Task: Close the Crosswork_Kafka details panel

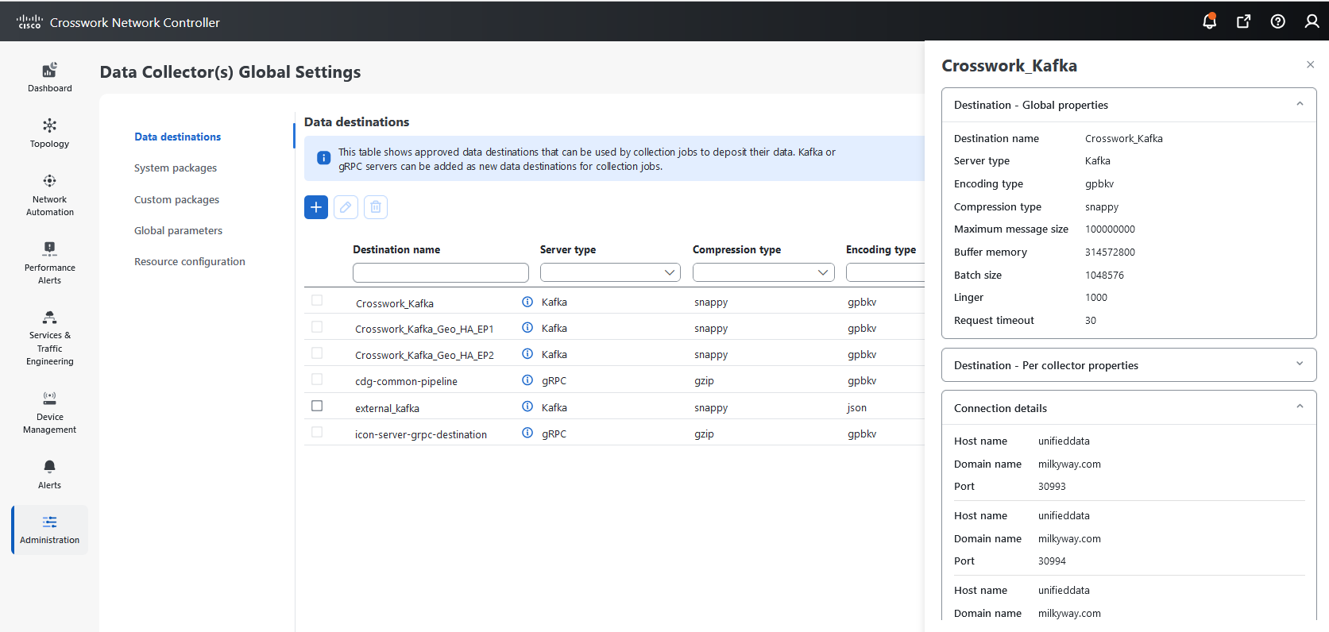Action: click(x=1310, y=64)
